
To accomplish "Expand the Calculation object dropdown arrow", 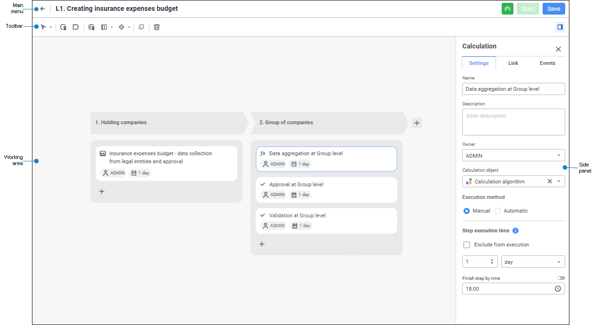I will 559,182.
